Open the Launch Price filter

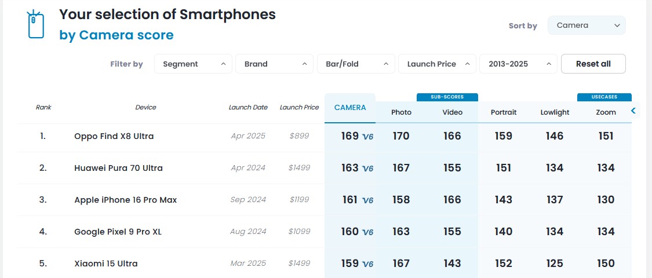pyautogui.click(x=437, y=64)
